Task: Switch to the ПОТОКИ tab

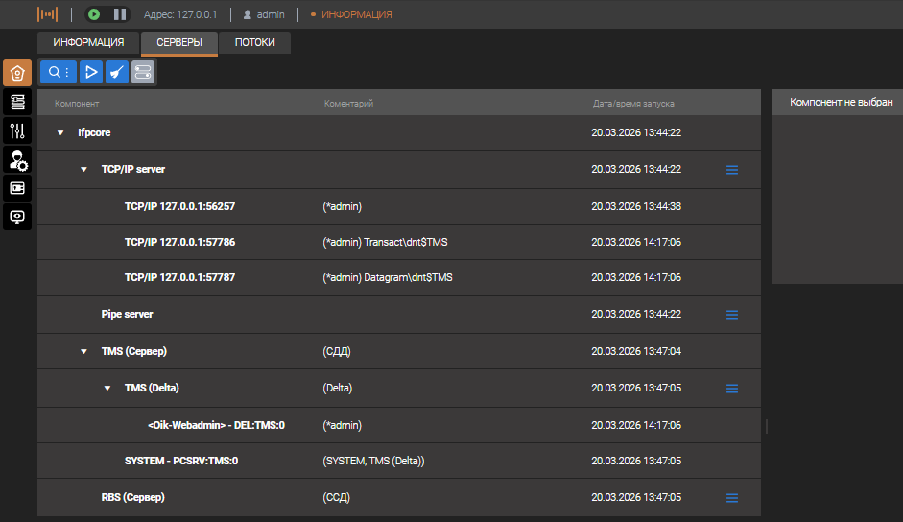Action: 254,43
